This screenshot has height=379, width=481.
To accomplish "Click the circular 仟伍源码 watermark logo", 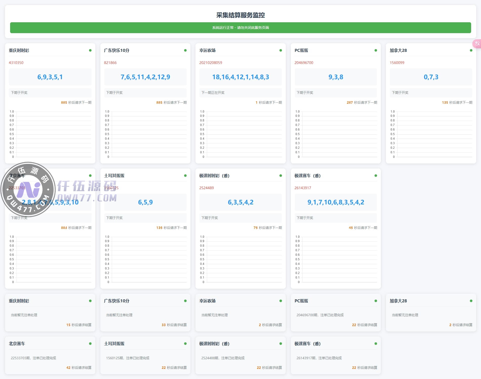I will pyautogui.click(x=28, y=189).
